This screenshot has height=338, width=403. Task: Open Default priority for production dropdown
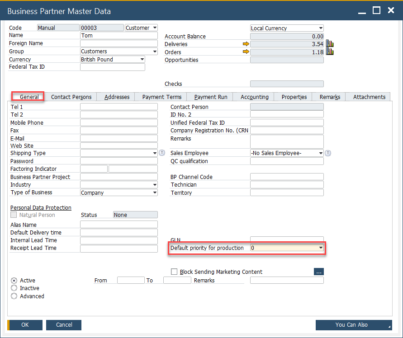click(321, 248)
